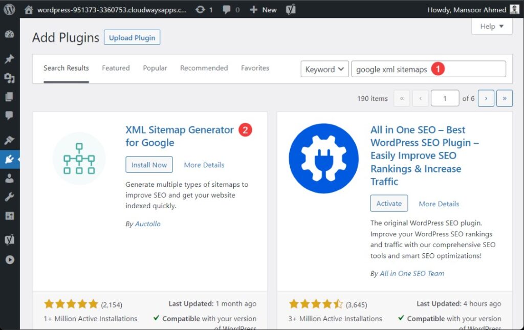The width and height of the screenshot is (524, 330).
Task: Open Auctollo author link
Action: tap(148, 224)
